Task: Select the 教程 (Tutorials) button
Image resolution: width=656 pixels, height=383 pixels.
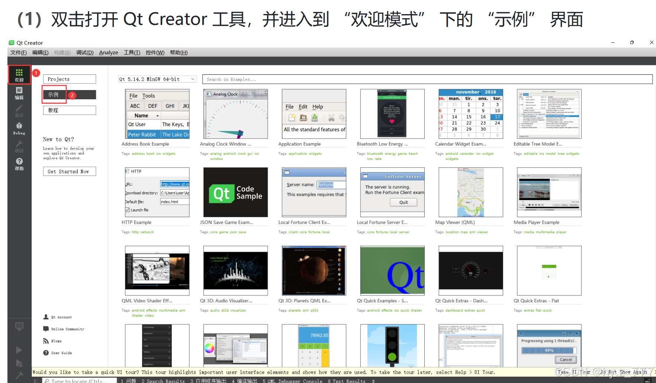Action: [70, 110]
